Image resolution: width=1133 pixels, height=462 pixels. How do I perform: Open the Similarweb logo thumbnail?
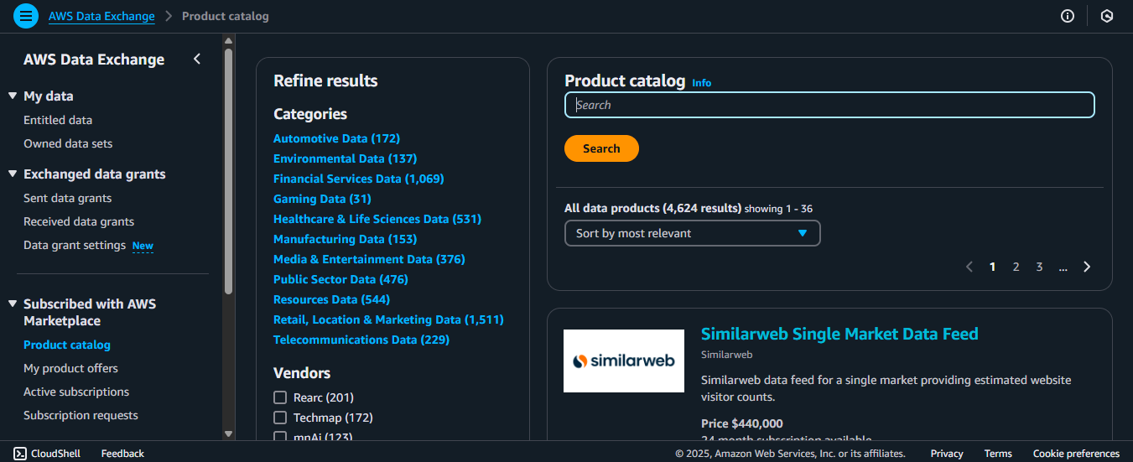point(624,361)
